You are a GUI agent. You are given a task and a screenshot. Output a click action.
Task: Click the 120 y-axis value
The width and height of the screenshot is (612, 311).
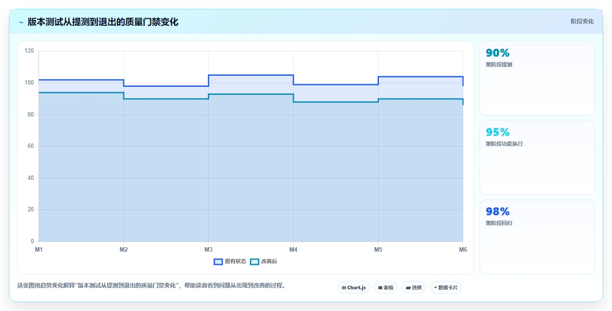29,51
